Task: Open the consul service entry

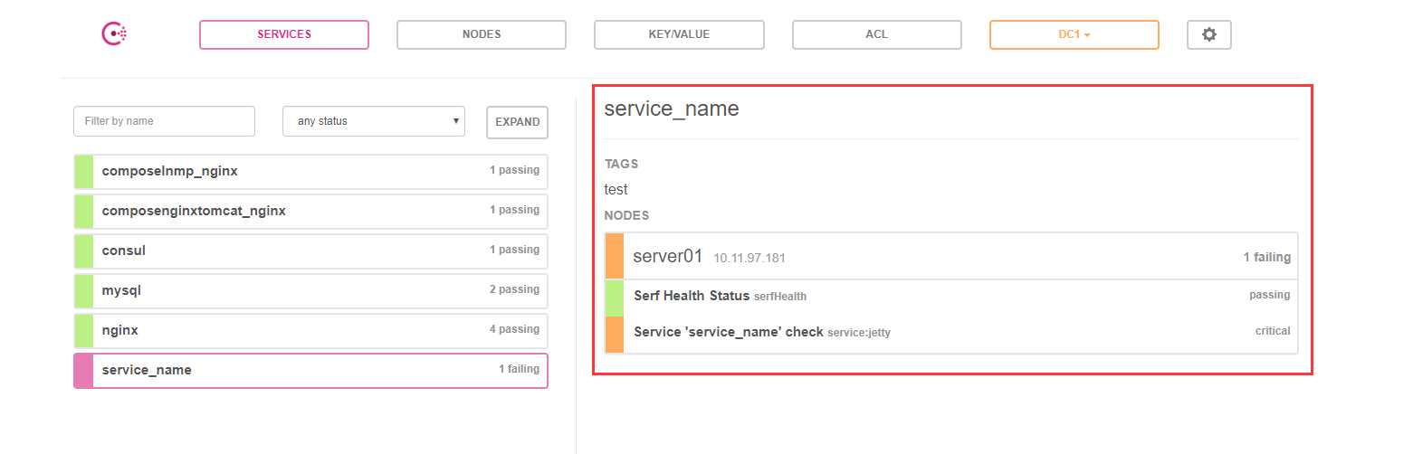Action: [310, 251]
